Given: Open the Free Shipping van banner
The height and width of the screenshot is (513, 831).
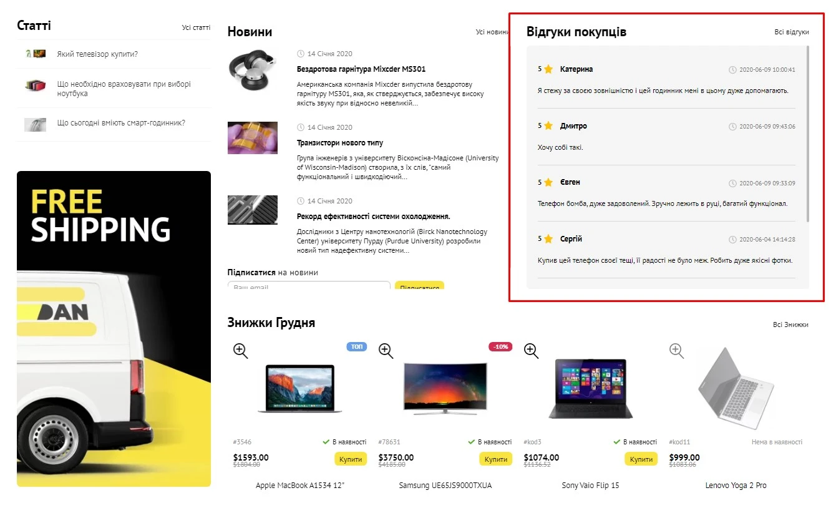Looking at the screenshot, I should pos(114,329).
